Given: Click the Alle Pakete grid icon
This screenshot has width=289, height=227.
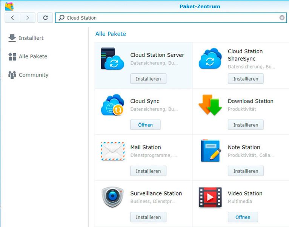Looking at the screenshot, I should pos(12,56).
